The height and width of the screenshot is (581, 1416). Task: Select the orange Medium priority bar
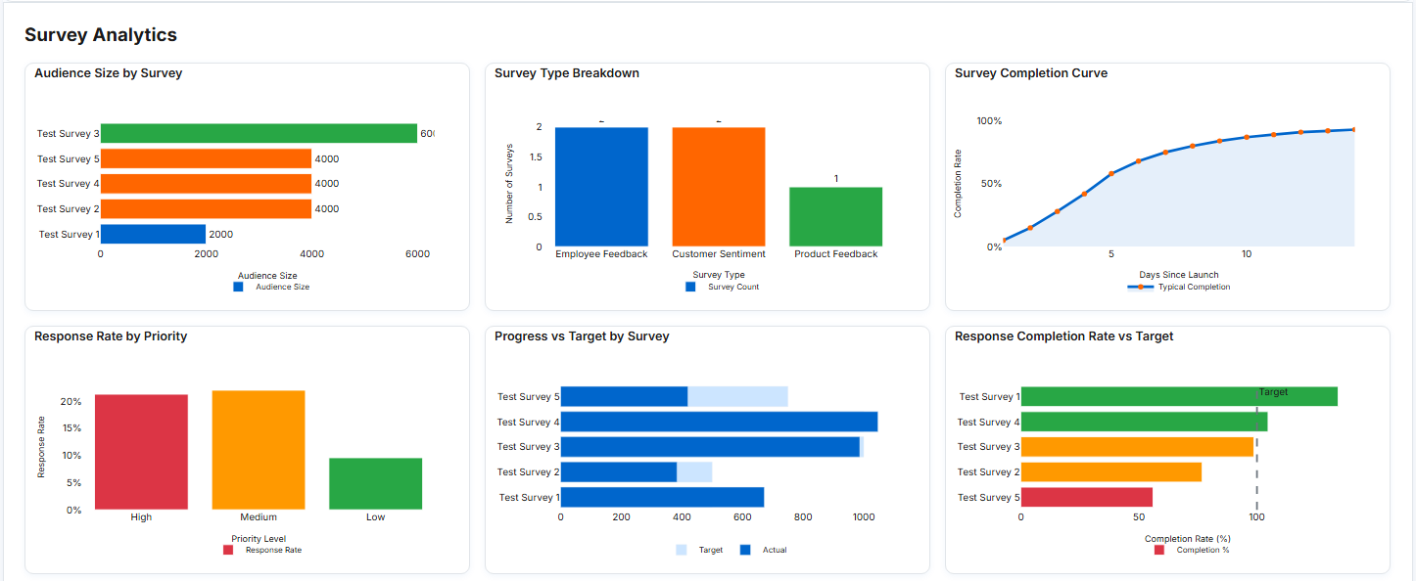(x=259, y=450)
